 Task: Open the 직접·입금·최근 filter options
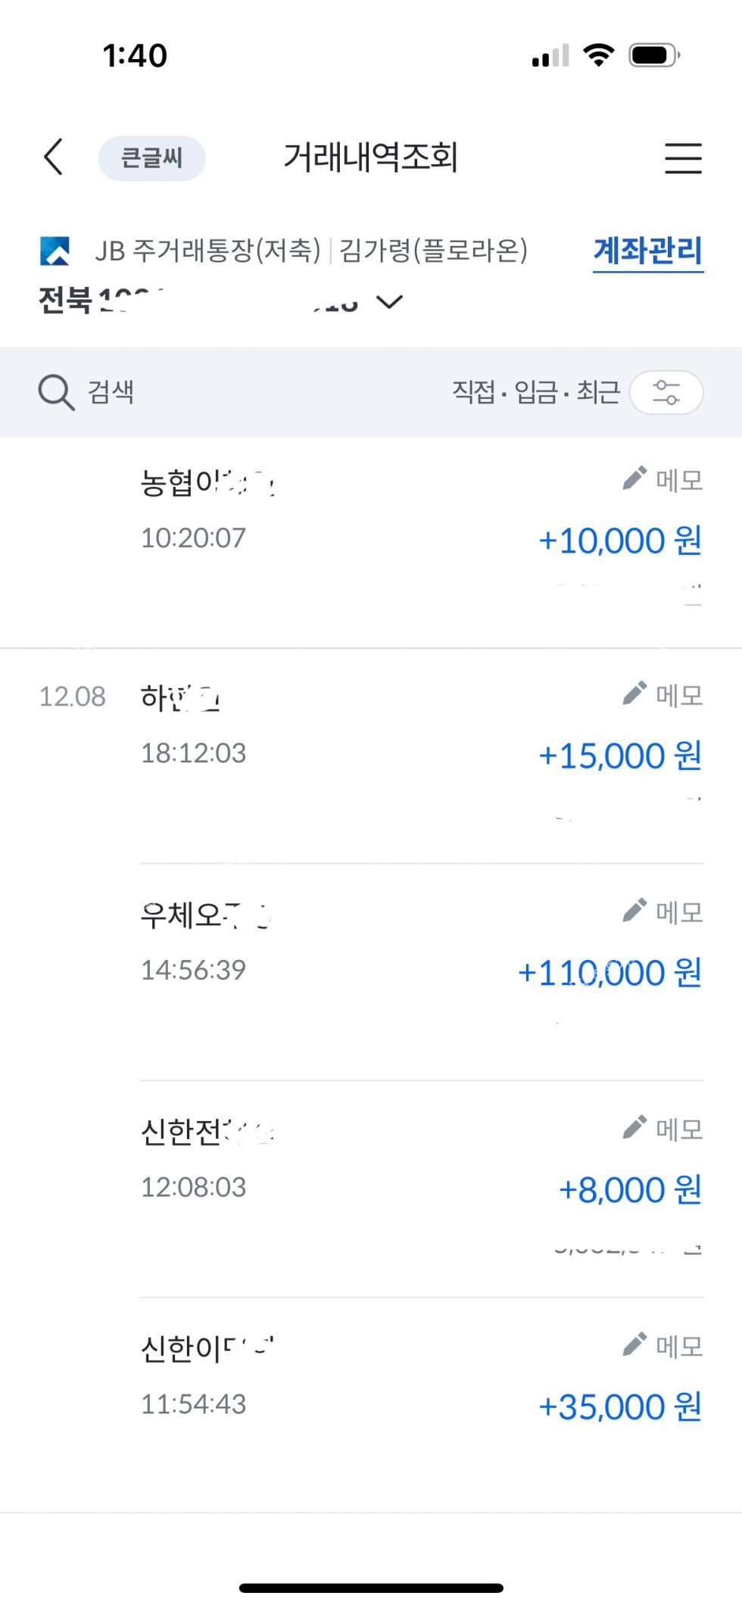pyautogui.click(x=535, y=392)
